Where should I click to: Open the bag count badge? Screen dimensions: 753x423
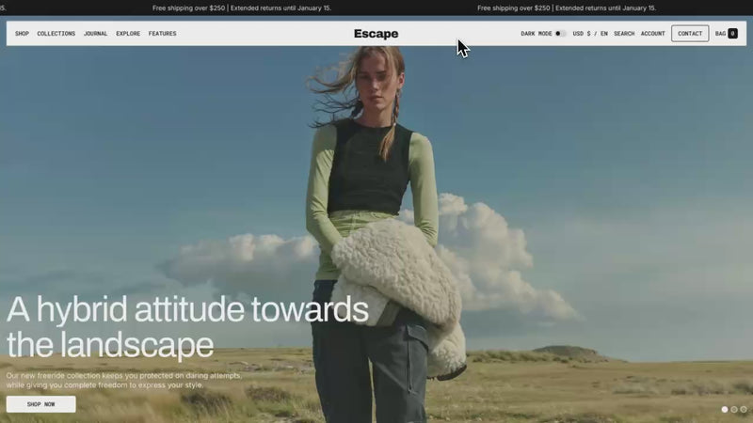pyautogui.click(x=732, y=34)
